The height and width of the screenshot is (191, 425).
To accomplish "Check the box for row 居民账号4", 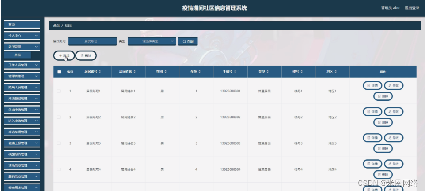I will [x=59, y=169].
